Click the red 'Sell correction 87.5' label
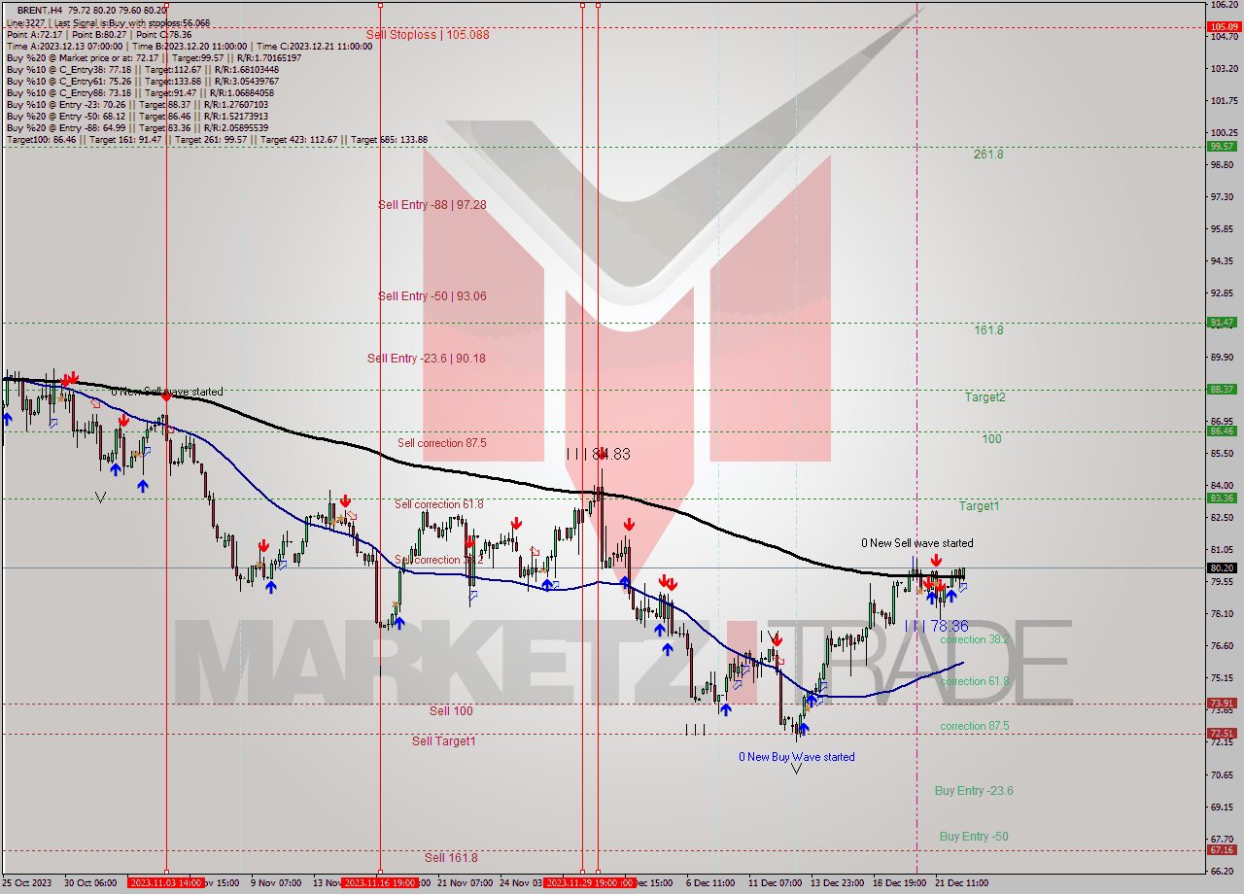 442,442
